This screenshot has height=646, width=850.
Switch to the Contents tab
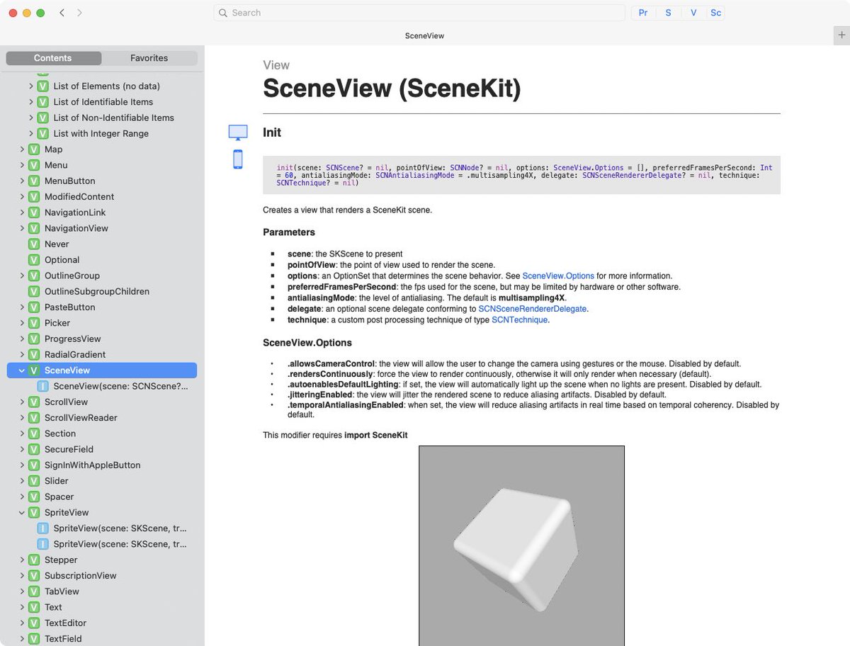pos(53,58)
